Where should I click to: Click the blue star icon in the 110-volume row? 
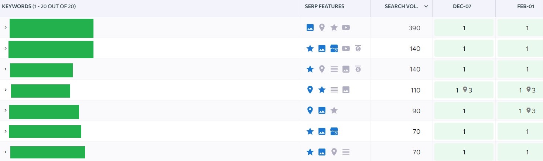pos(322,90)
